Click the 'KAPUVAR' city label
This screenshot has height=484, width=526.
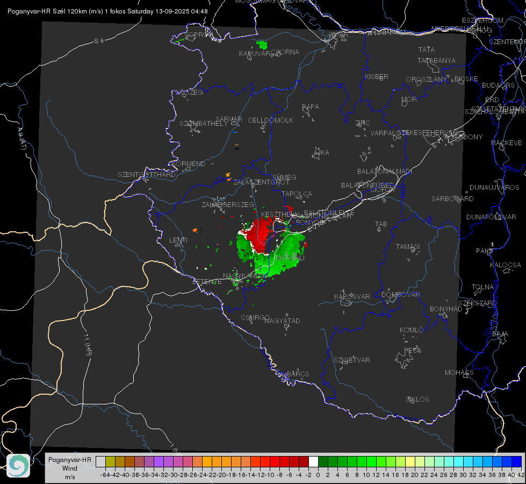[255, 54]
